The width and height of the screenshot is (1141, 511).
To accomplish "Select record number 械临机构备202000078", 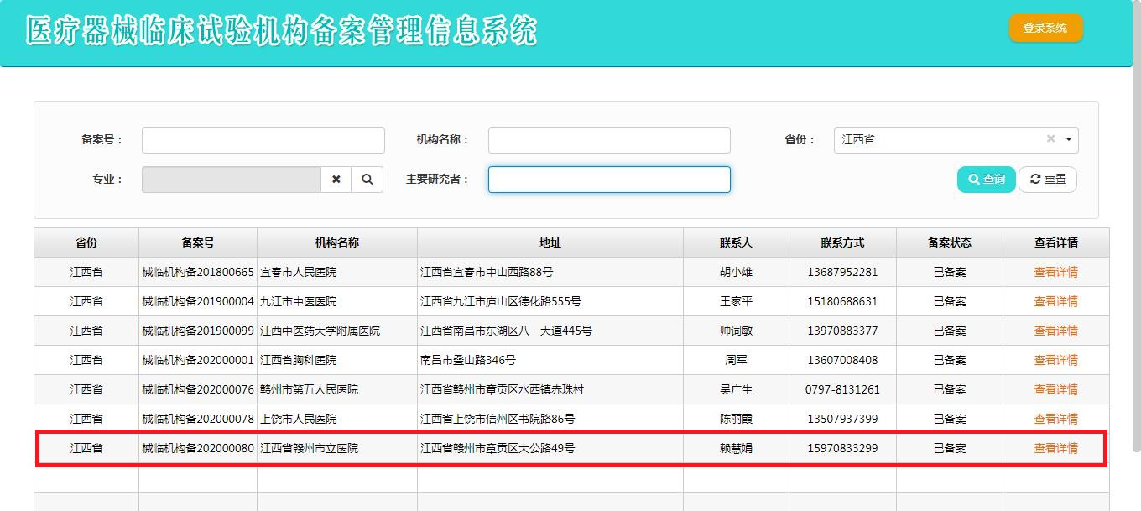I will tap(198, 419).
